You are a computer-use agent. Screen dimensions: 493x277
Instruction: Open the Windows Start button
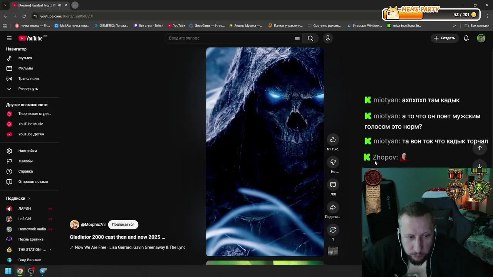[x=8, y=271]
